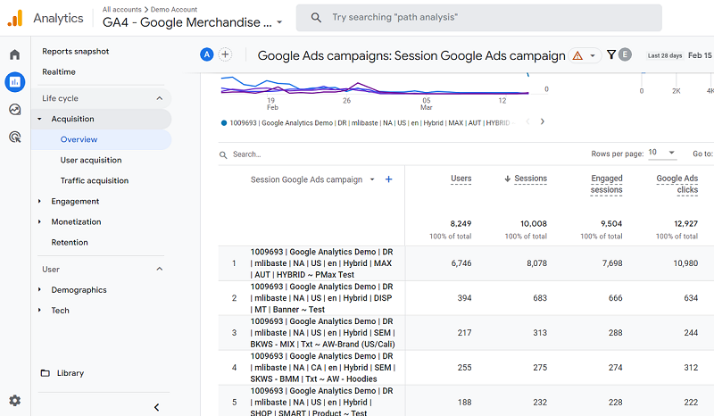Collapse the Acquisition tree item
Screen dimensions: 714x416
click(39, 119)
